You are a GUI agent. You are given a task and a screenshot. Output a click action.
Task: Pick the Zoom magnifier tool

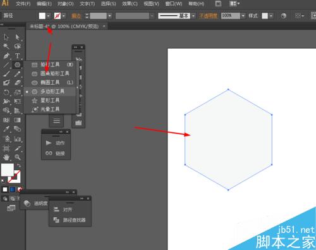coord(18,157)
